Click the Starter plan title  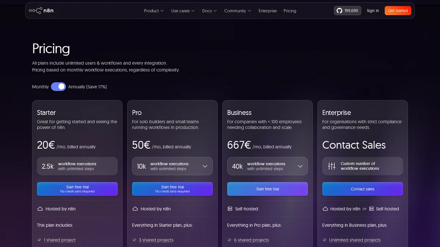(46, 113)
